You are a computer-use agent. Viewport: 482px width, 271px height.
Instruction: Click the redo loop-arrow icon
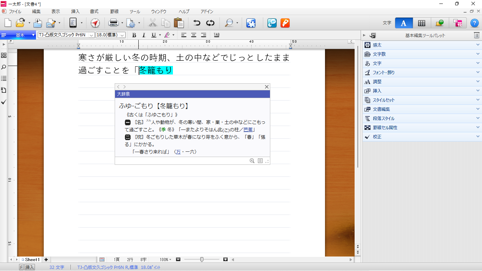pyautogui.click(x=210, y=23)
